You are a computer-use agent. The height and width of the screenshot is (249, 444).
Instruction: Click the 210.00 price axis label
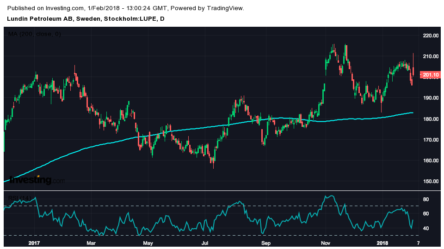coord(431,56)
